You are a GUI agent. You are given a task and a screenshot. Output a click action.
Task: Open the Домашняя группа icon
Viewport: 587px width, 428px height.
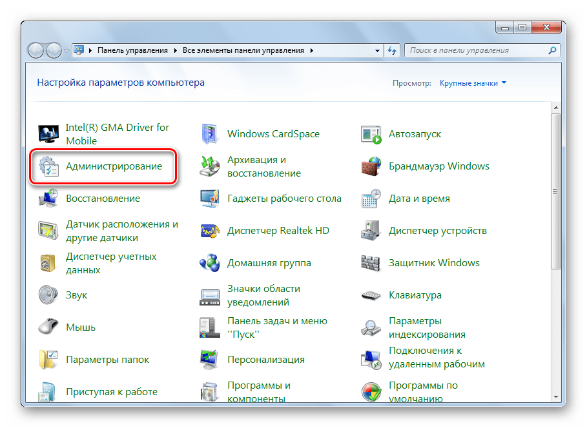tap(211, 263)
